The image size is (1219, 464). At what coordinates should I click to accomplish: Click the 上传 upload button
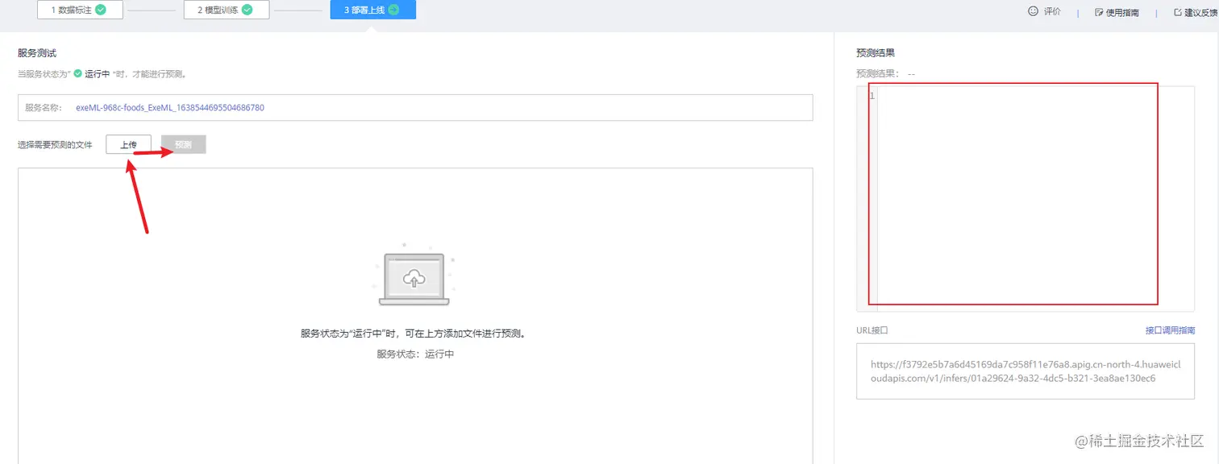128,144
